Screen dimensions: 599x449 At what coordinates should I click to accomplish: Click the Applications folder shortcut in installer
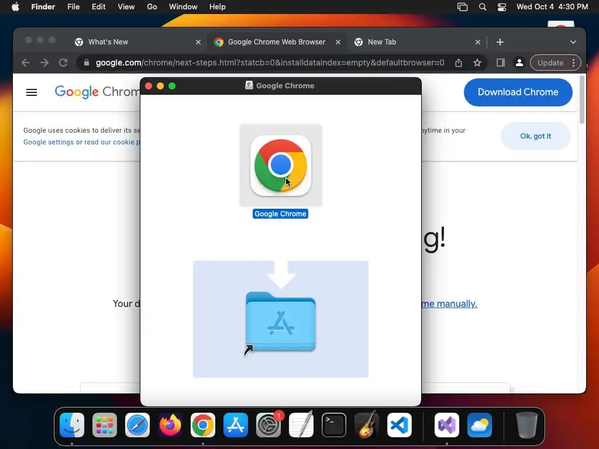[x=281, y=322]
